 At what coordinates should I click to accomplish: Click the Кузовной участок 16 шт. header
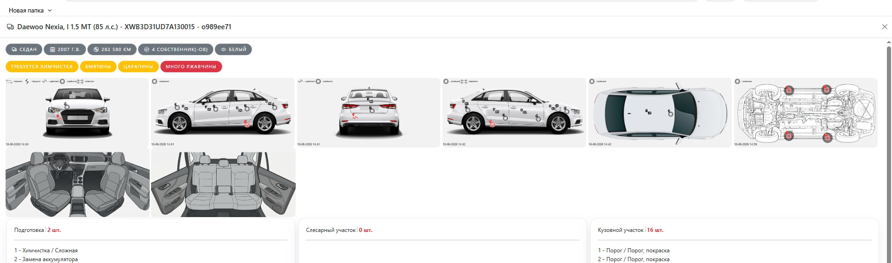point(630,230)
